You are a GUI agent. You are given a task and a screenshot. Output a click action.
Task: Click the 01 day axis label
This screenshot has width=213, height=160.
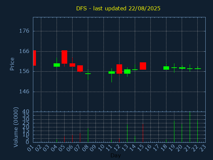point(30,148)
